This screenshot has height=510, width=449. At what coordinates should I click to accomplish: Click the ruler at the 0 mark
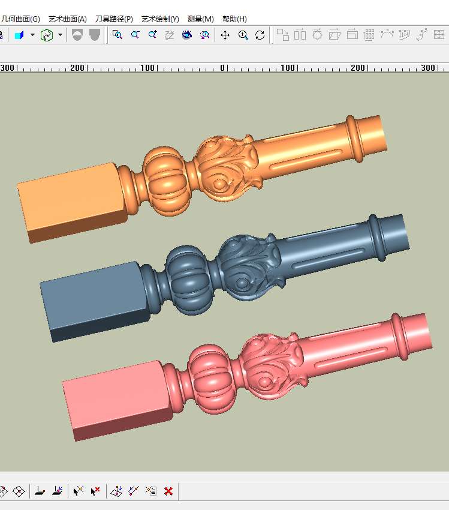click(223, 68)
